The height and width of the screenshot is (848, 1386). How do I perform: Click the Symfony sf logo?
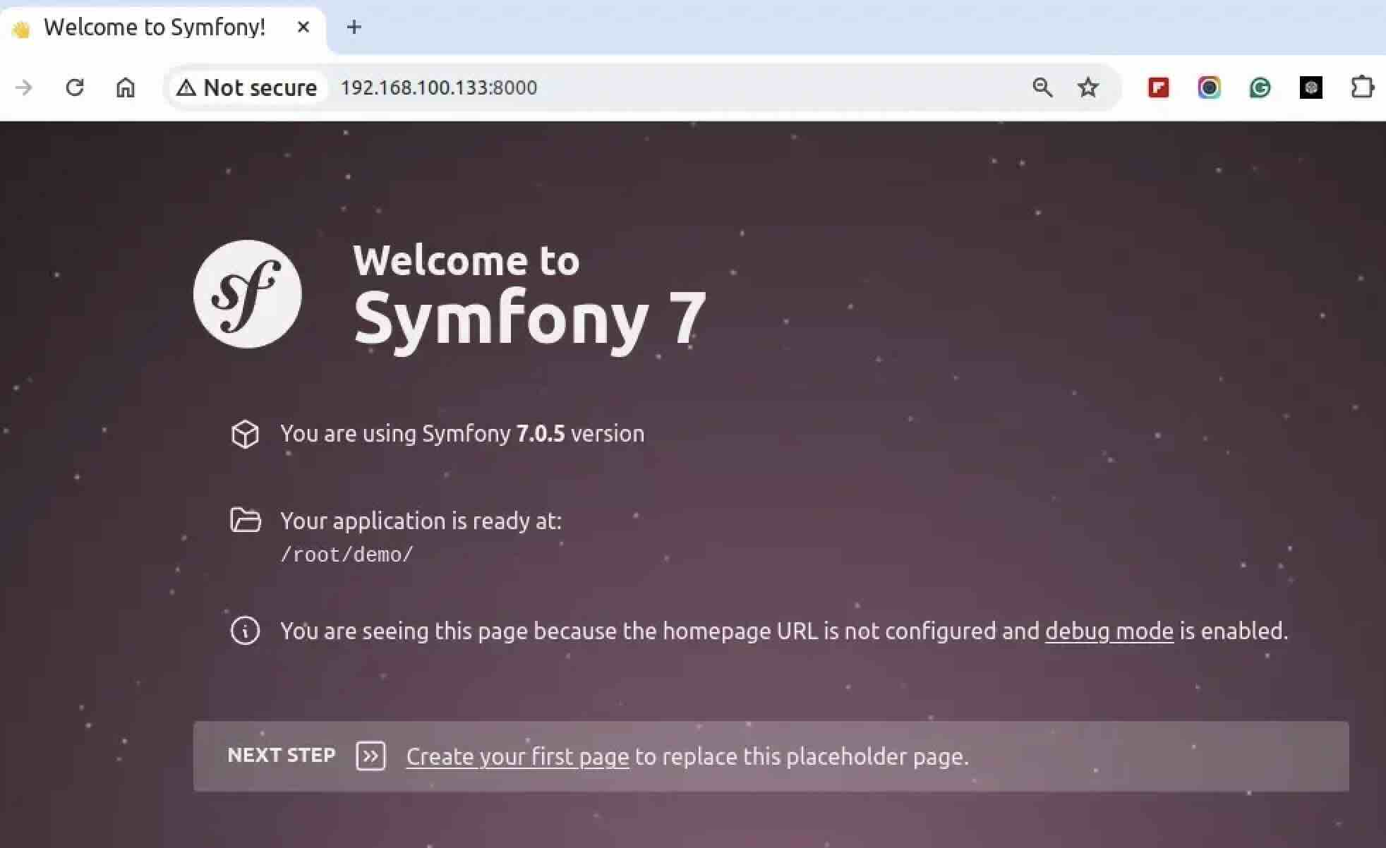tap(247, 293)
